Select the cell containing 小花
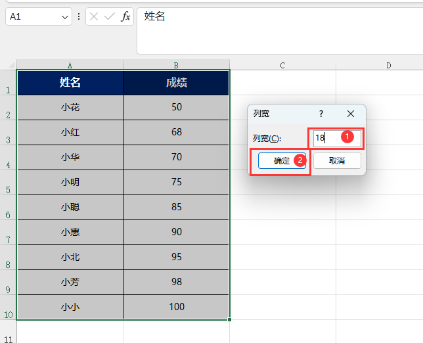 [x=70, y=107]
